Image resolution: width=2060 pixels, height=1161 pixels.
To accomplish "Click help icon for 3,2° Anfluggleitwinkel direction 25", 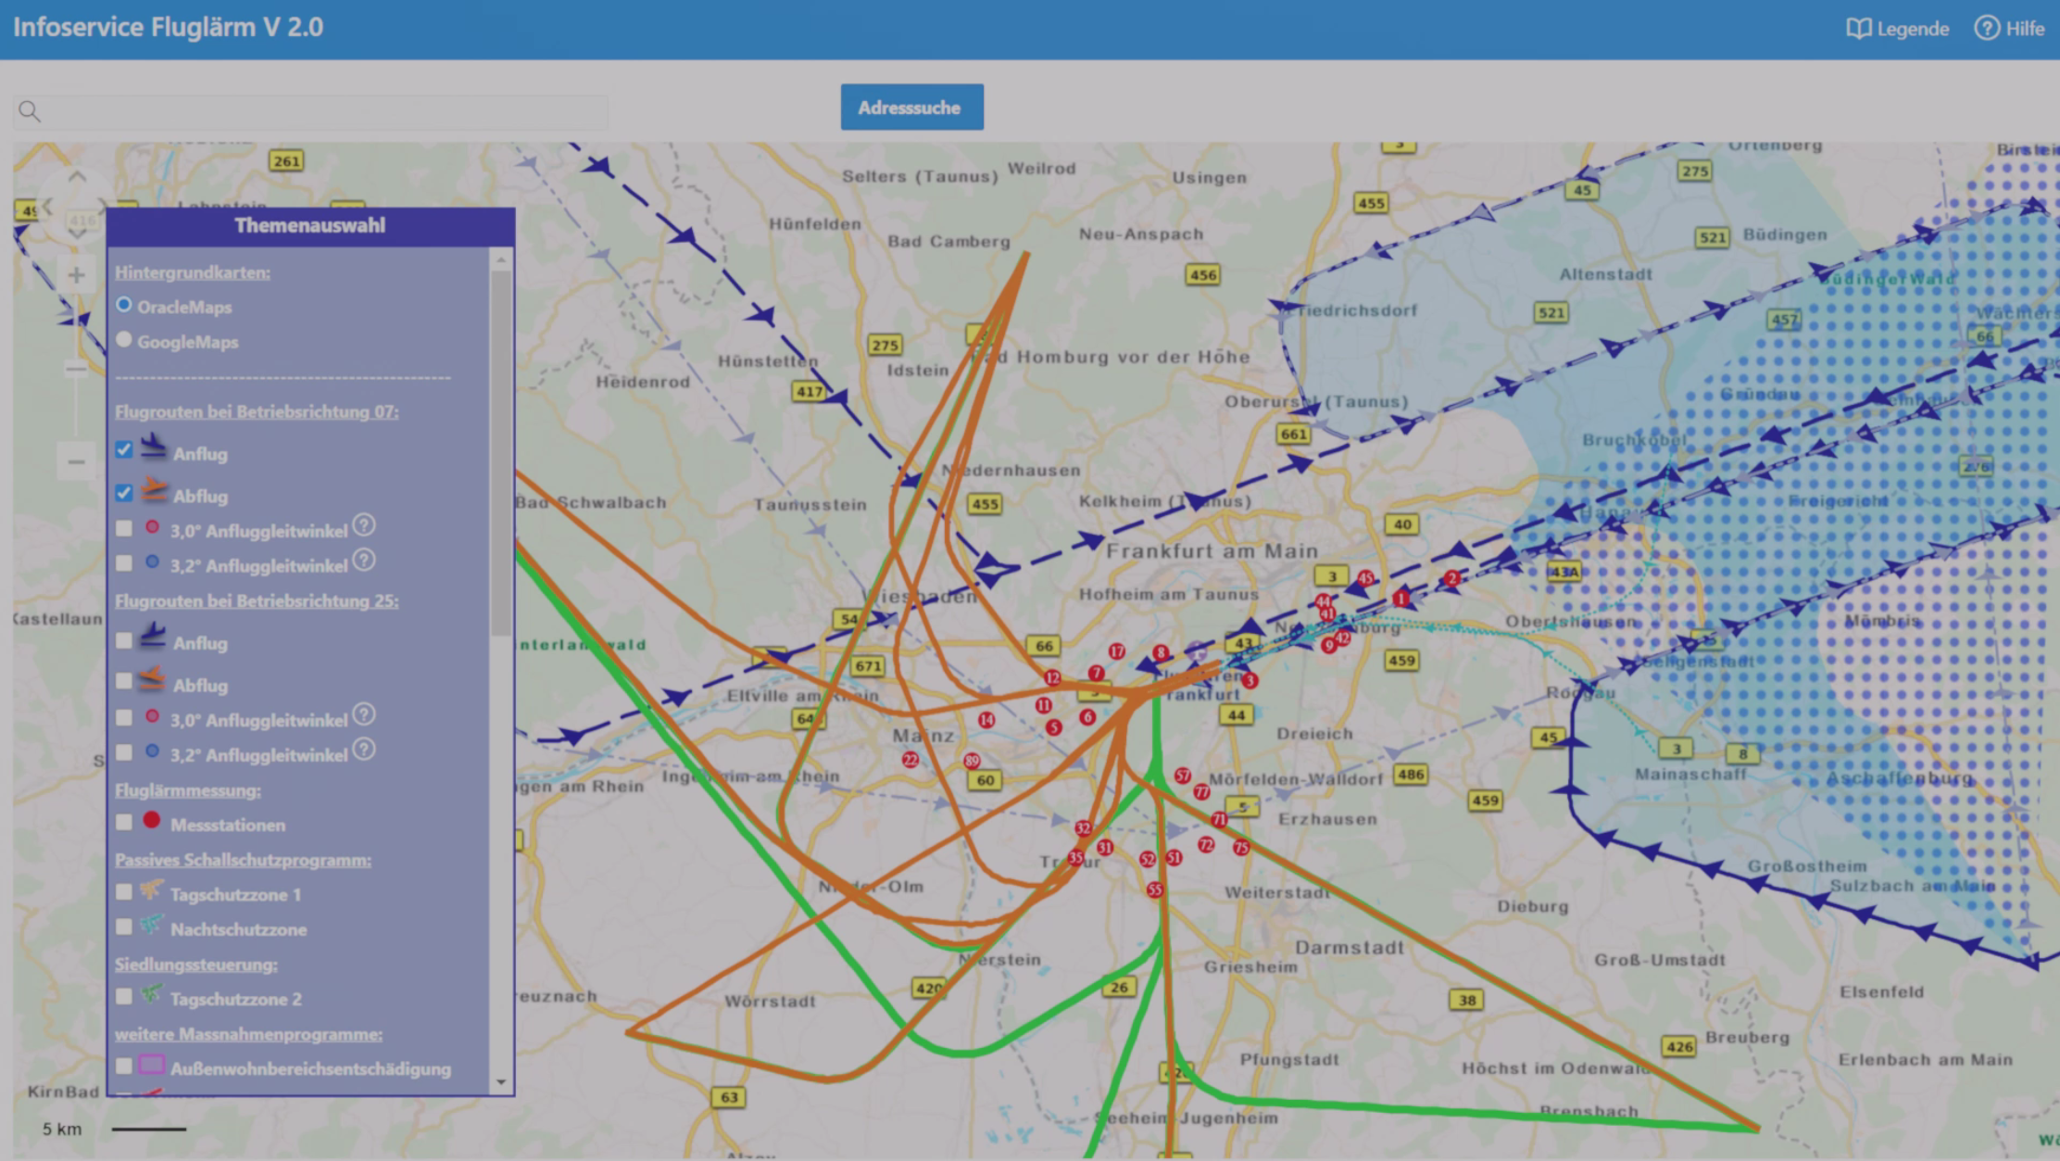I will tap(365, 750).
